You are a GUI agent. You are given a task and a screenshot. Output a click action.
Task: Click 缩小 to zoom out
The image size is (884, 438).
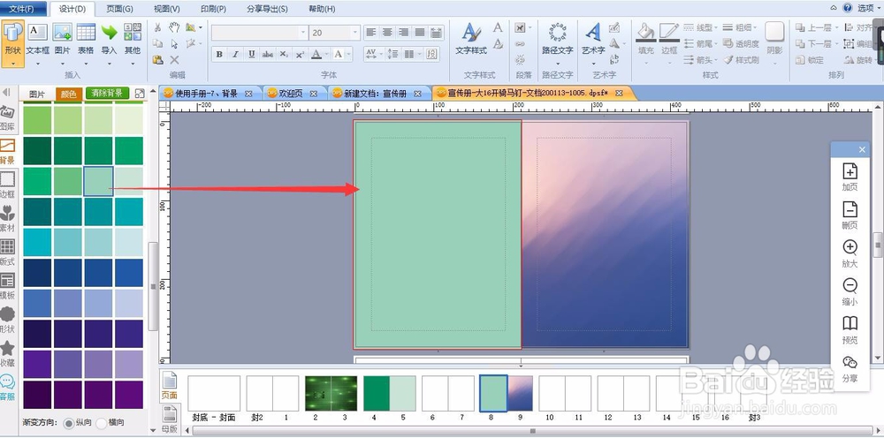click(x=850, y=291)
